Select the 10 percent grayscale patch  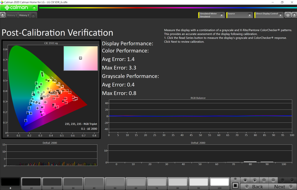[x=31, y=183]
